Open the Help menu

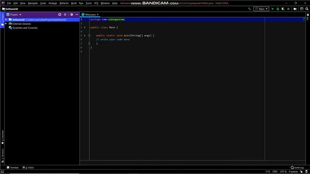(115, 3)
